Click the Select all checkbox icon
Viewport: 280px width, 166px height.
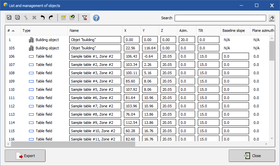point(9,18)
